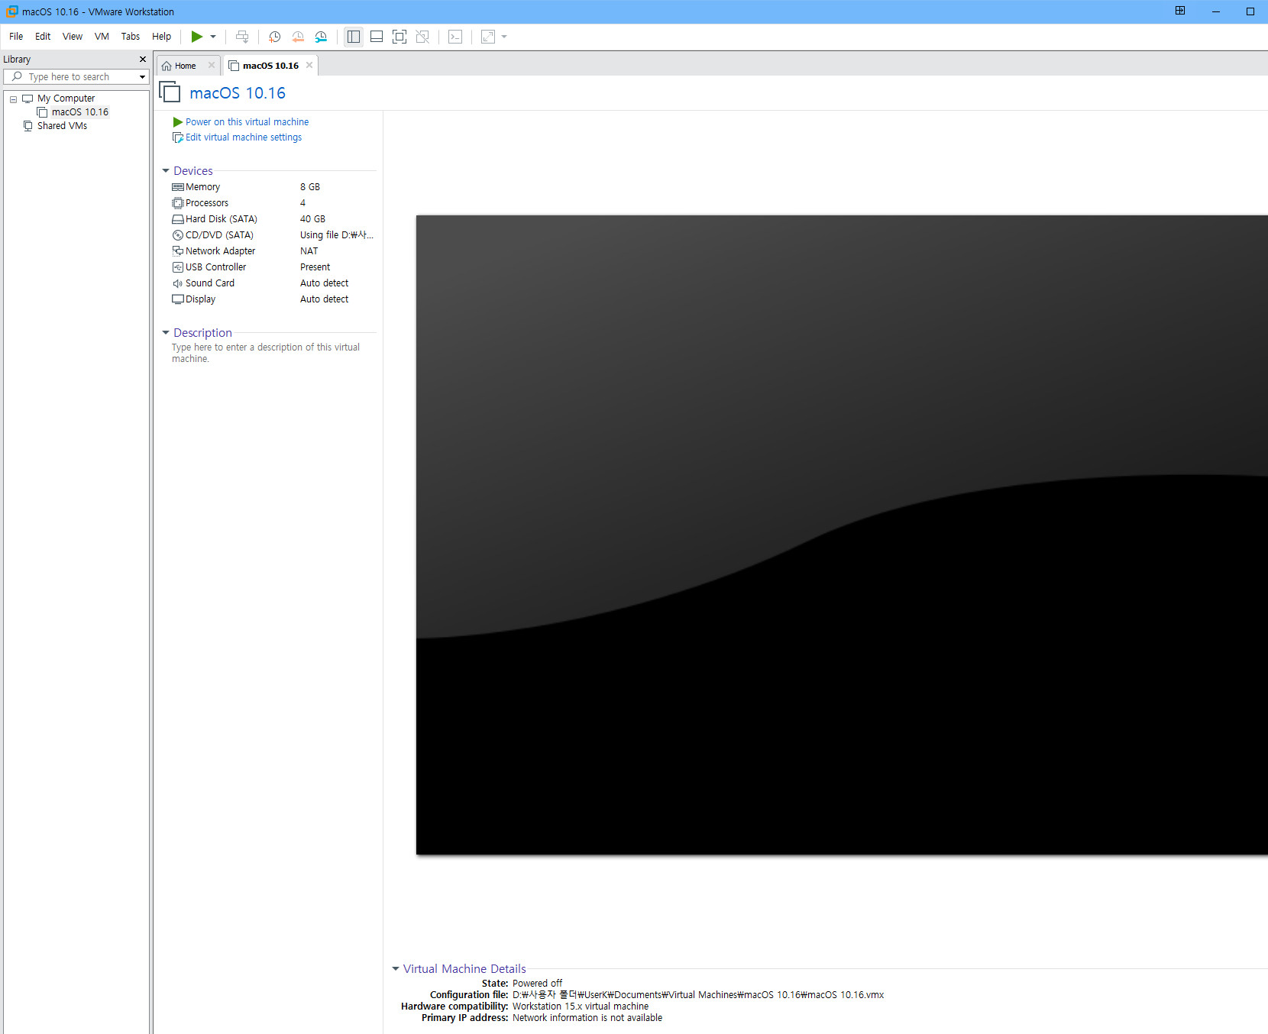
Task: Revert the virtual machine to snapshot
Action: tap(298, 37)
